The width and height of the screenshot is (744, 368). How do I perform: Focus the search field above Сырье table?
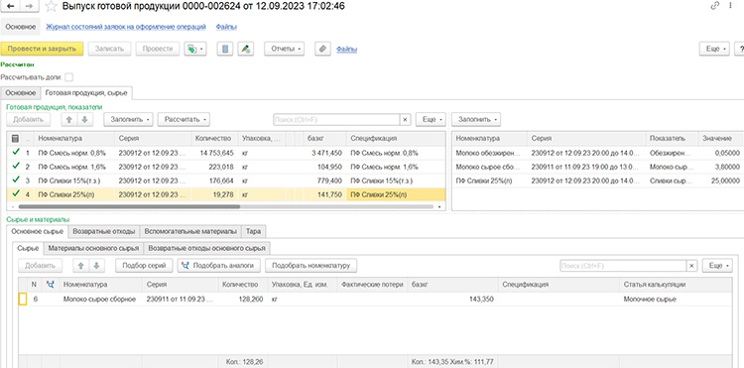[623, 266]
